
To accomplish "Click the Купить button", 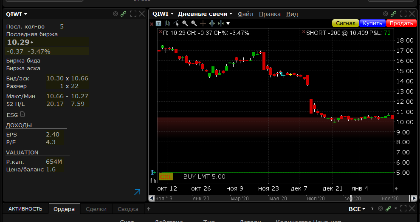I will (372, 23).
